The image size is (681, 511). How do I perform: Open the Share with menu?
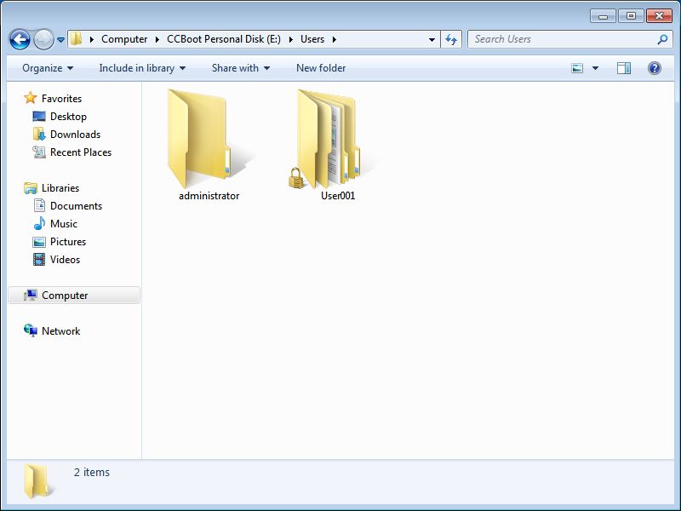pyautogui.click(x=241, y=68)
